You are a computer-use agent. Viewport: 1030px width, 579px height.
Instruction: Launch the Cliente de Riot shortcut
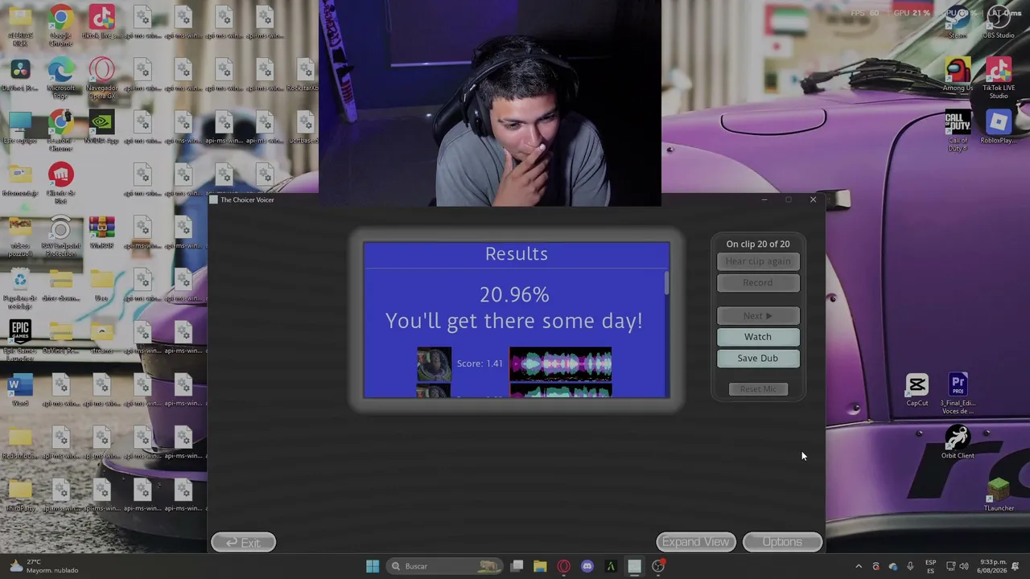(x=60, y=182)
